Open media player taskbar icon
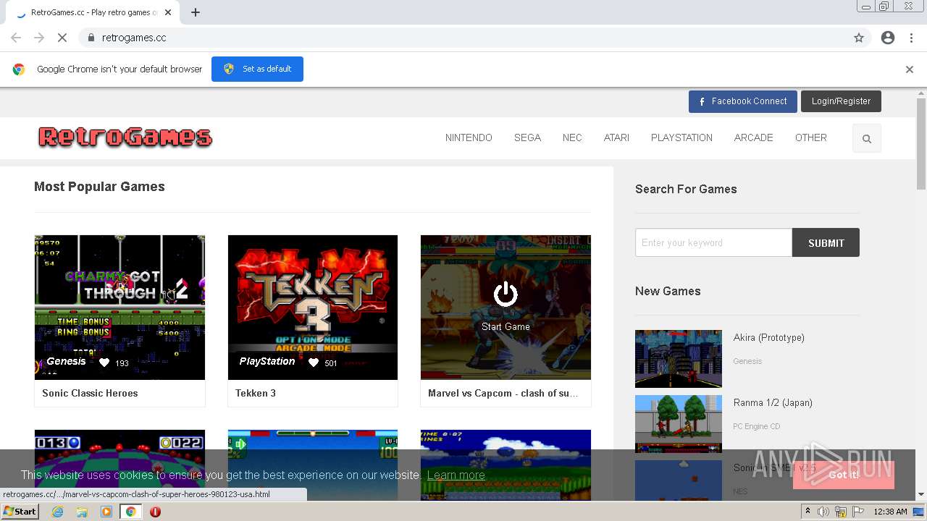 click(106, 512)
